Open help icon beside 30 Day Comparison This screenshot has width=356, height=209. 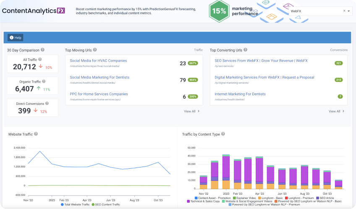tap(42, 50)
